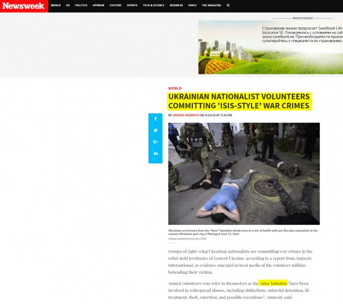
Task: Open the Culture section
Action: [115, 5]
